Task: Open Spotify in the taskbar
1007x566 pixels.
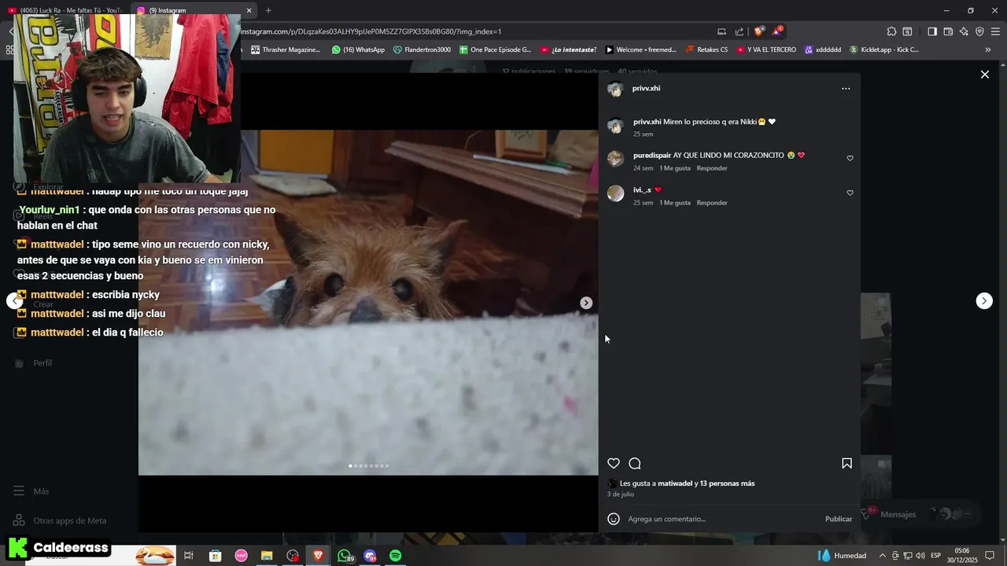Action: (396, 556)
